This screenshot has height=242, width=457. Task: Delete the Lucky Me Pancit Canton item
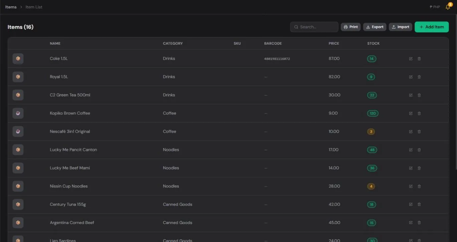click(x=419, y=150)
